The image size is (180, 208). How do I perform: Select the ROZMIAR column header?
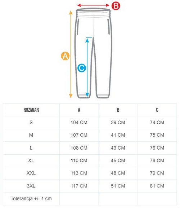pyautogui.click(x=31, y=110)
